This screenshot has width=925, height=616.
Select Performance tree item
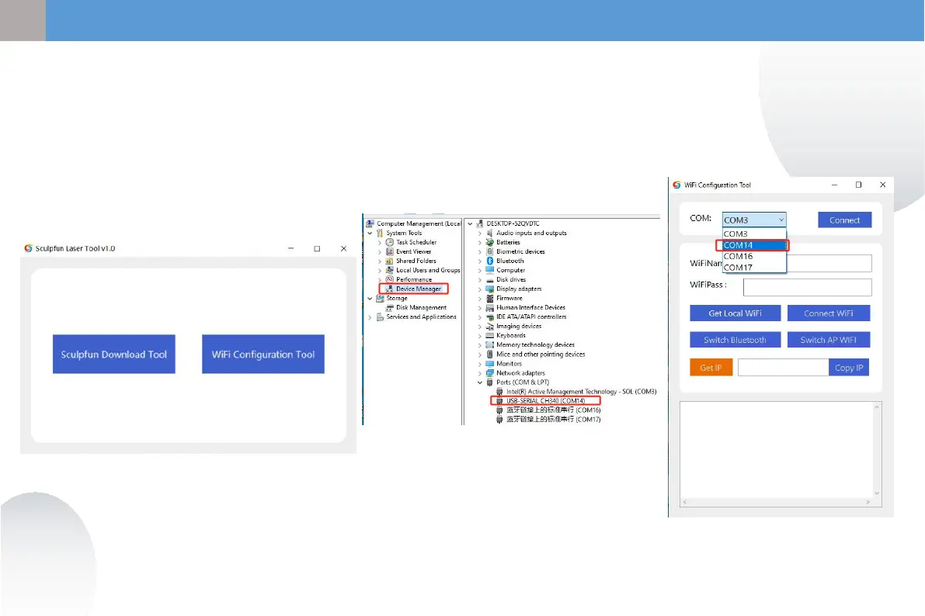click(x=413, y=279)
